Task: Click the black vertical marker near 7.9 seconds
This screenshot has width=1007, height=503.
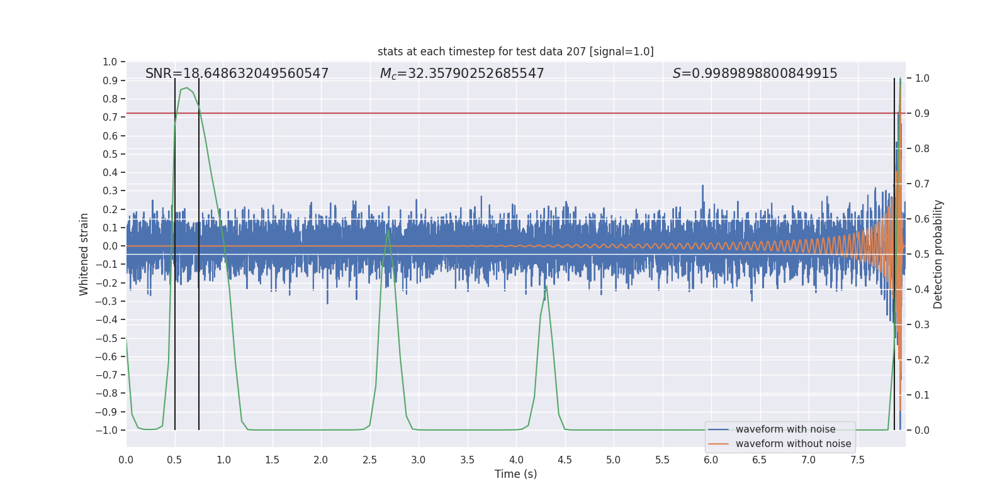Action: (894, 377)
